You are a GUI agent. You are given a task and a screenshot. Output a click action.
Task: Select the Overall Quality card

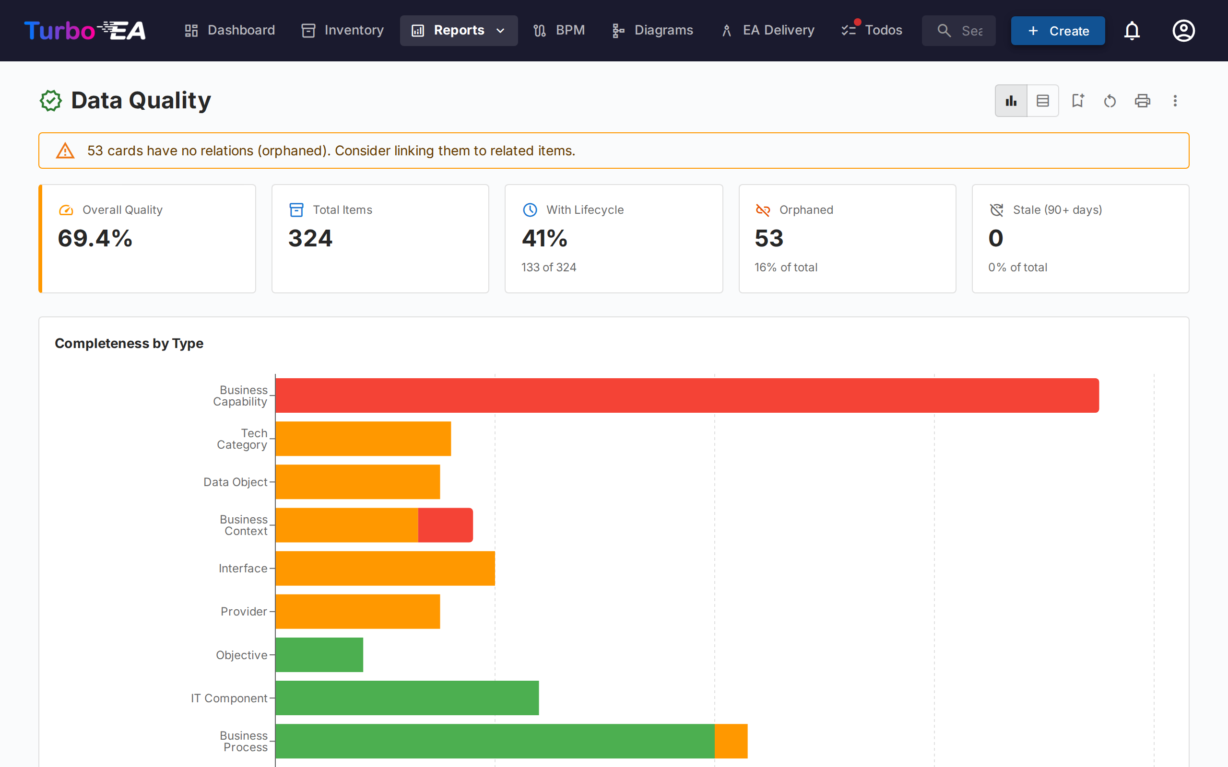(x=147, y=238)
